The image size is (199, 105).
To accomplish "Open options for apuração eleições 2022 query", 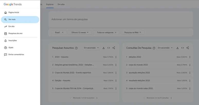I will [190, 73].
